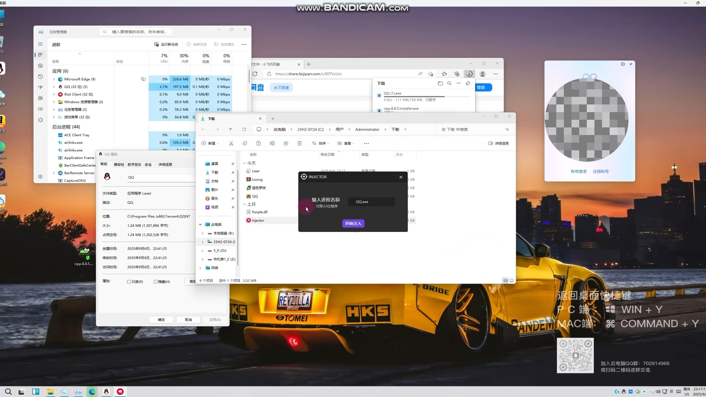The width and height of the screenshot is (706, 397).
Task: Open Task Manager settings gear
Action: click(x=40, y=176)
